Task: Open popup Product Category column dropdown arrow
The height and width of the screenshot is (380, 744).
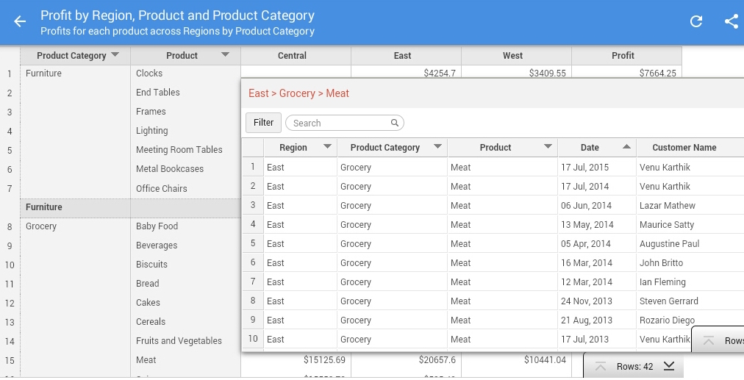Action: coord(437,147)
